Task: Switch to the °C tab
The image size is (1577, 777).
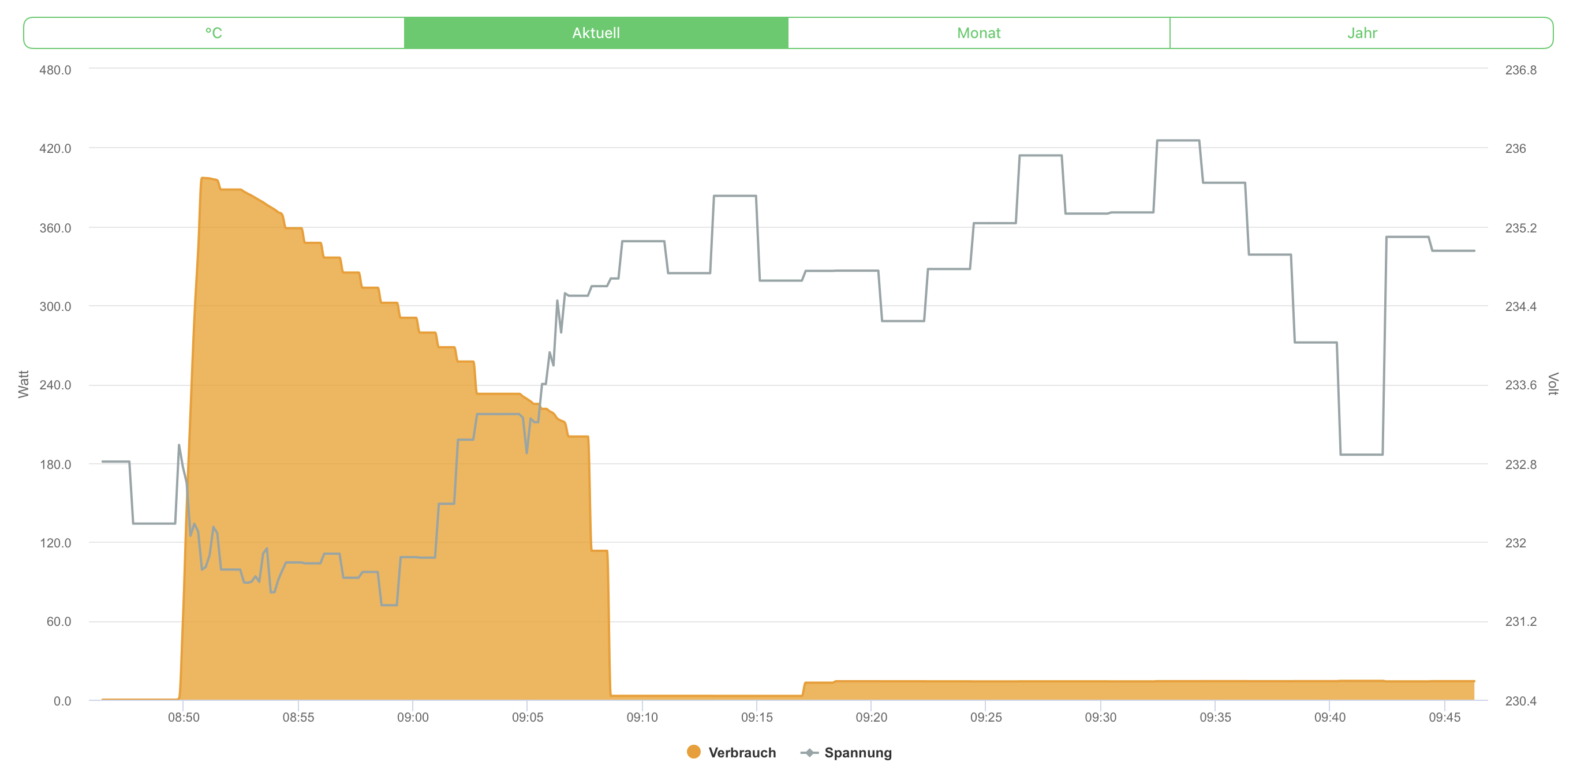Action: tap(214, 33)
